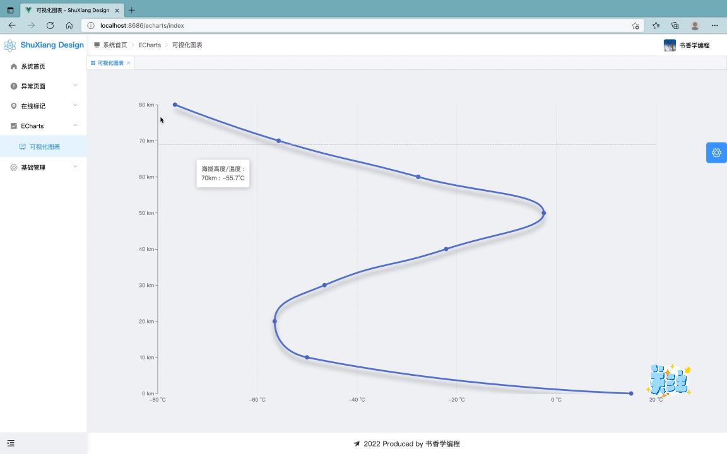The width and height of the screenshot is (727, 454).
Task: Click the data point at 70 km
Action: [279, 141]
